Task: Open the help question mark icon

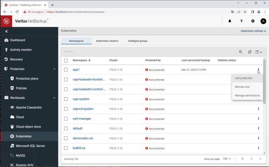Action: (241, 21)
